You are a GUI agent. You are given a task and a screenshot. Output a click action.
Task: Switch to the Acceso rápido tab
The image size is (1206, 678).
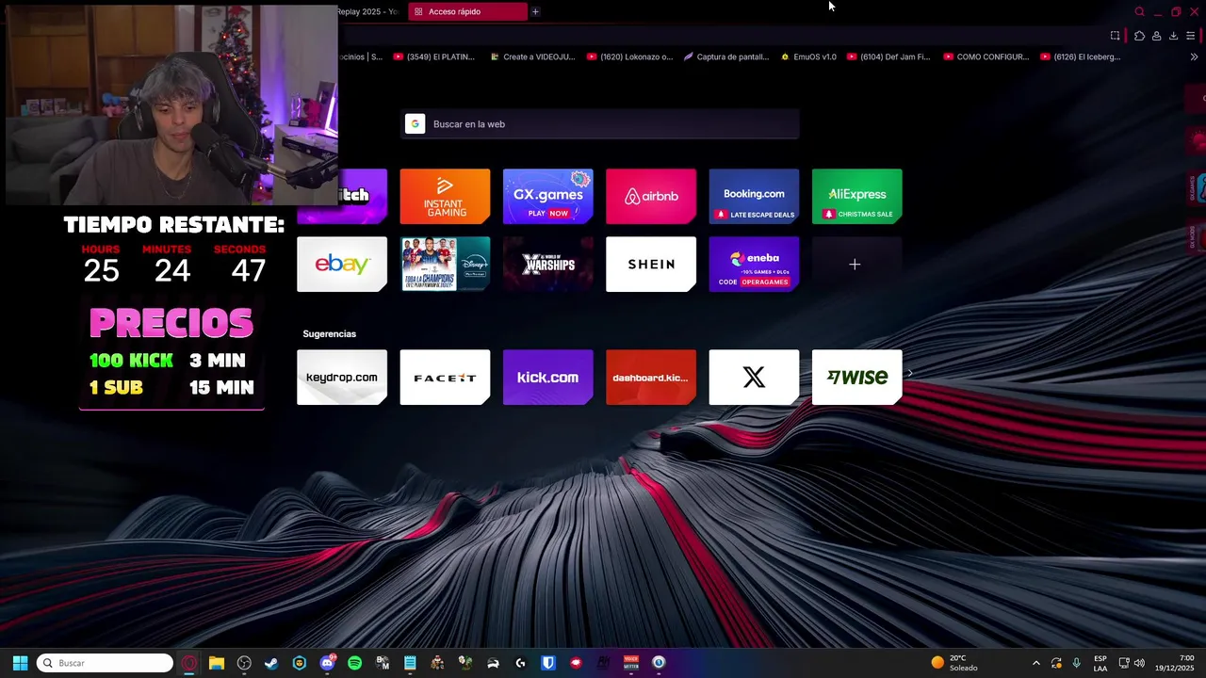pyautogui.click(x=468, y=11)
